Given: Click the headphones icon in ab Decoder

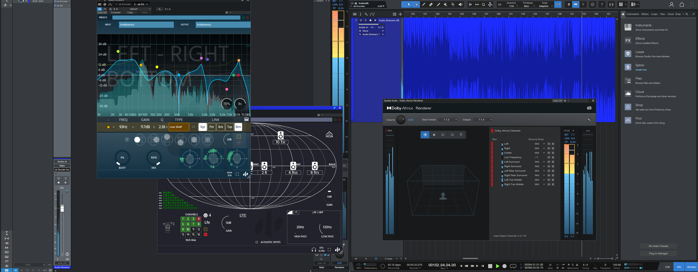Looking at the screenshot, I should coord(314,250).
